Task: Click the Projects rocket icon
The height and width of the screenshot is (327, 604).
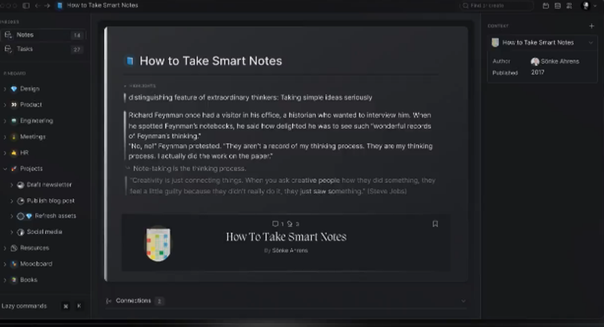Action: click(14, 169)
